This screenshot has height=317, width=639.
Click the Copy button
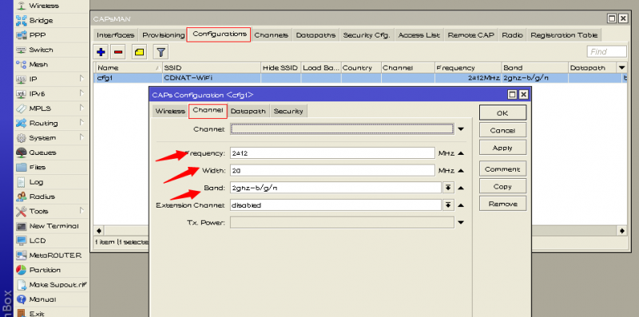coord(502,186)
